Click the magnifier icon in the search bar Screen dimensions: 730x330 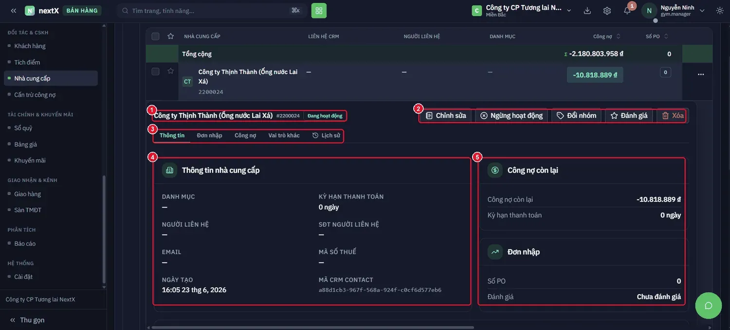(126, 10)
